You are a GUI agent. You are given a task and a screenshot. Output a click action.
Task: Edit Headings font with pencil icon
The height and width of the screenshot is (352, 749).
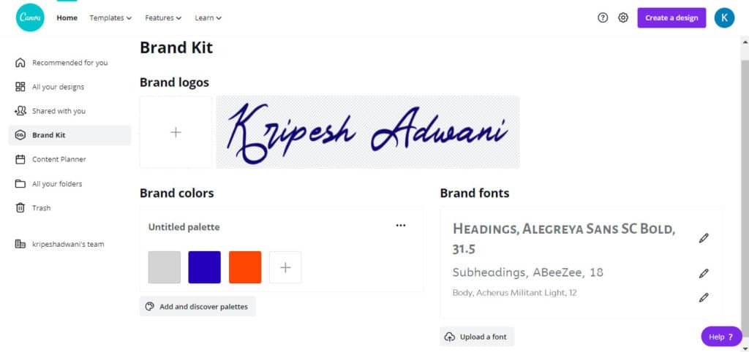coord(704,238)
